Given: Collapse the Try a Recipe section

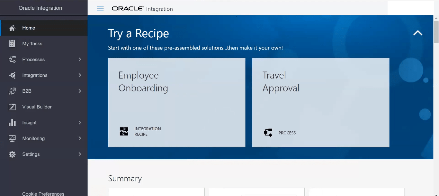Looking at the screenshot, I should click(417, 33).
